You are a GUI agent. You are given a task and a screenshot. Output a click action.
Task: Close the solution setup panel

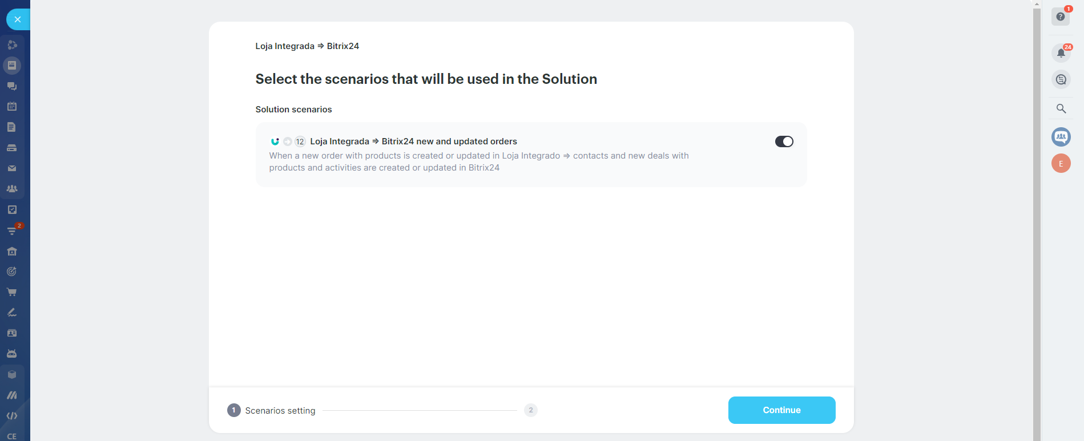(x=18, y=19)
